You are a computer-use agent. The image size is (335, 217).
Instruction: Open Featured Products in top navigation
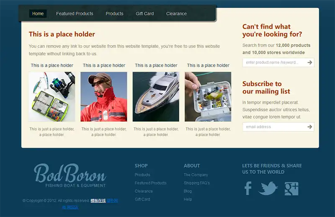(75, 13)
